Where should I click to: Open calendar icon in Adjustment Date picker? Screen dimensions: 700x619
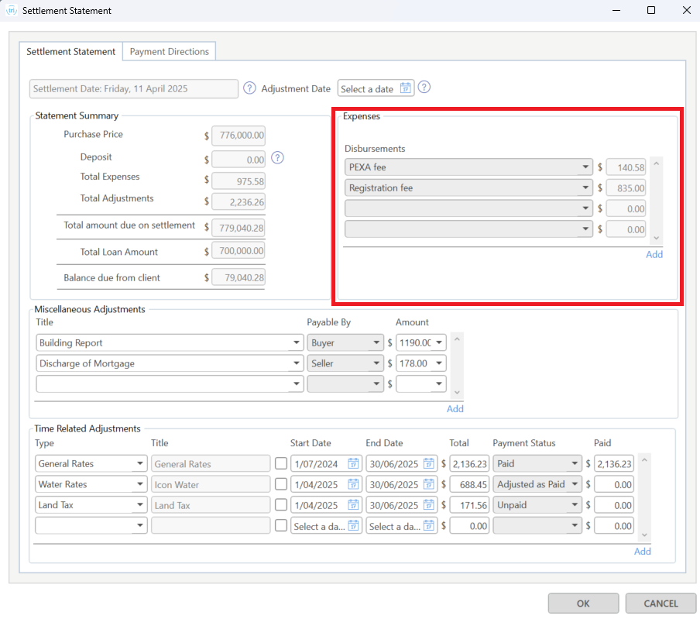point(405,88)
